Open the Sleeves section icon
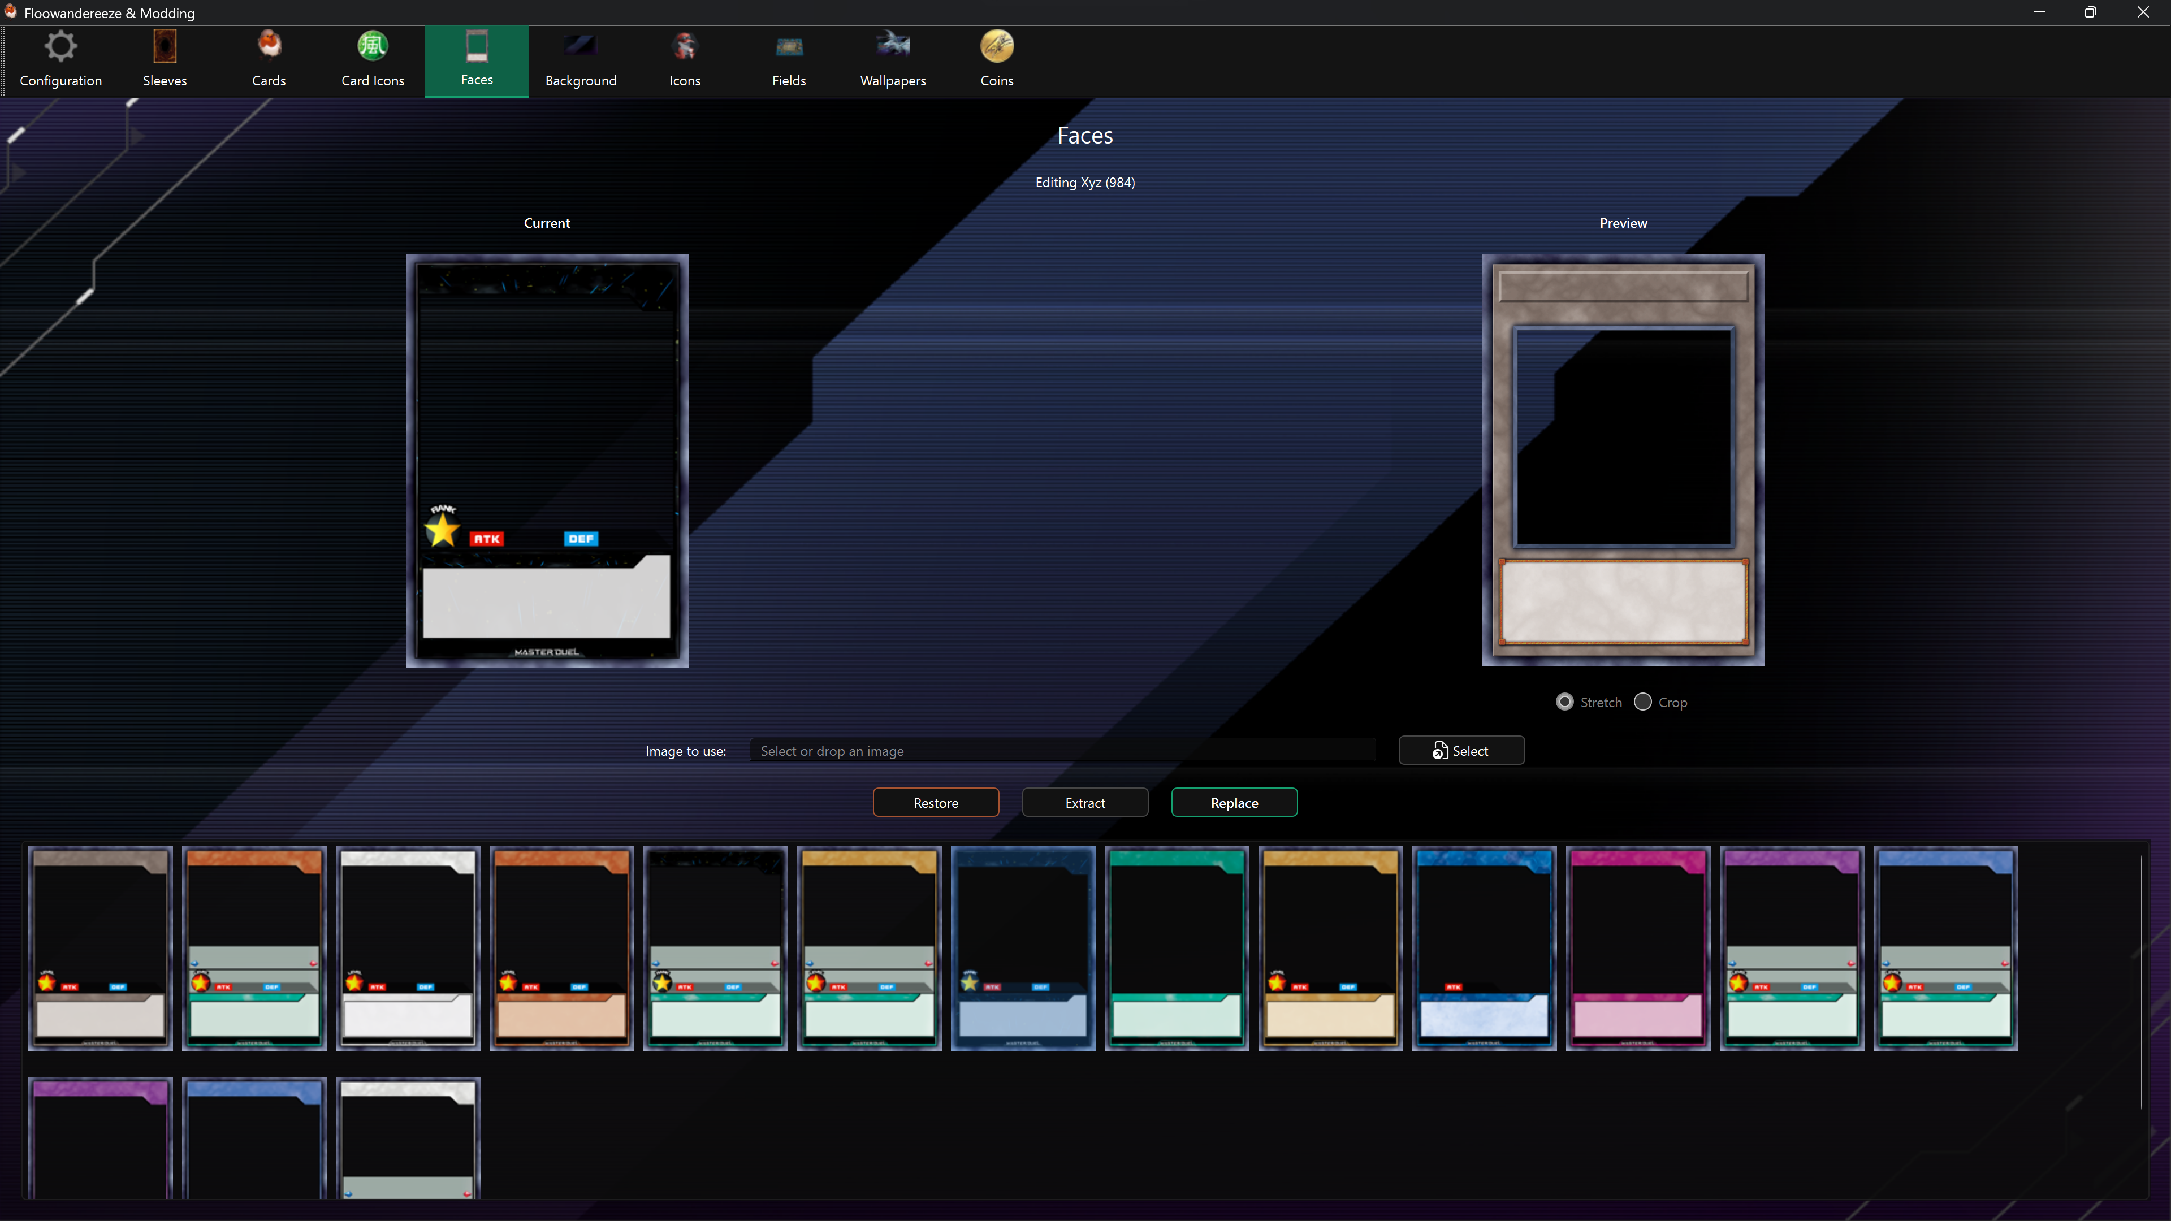The image size is (2171, 1221). 165,46
